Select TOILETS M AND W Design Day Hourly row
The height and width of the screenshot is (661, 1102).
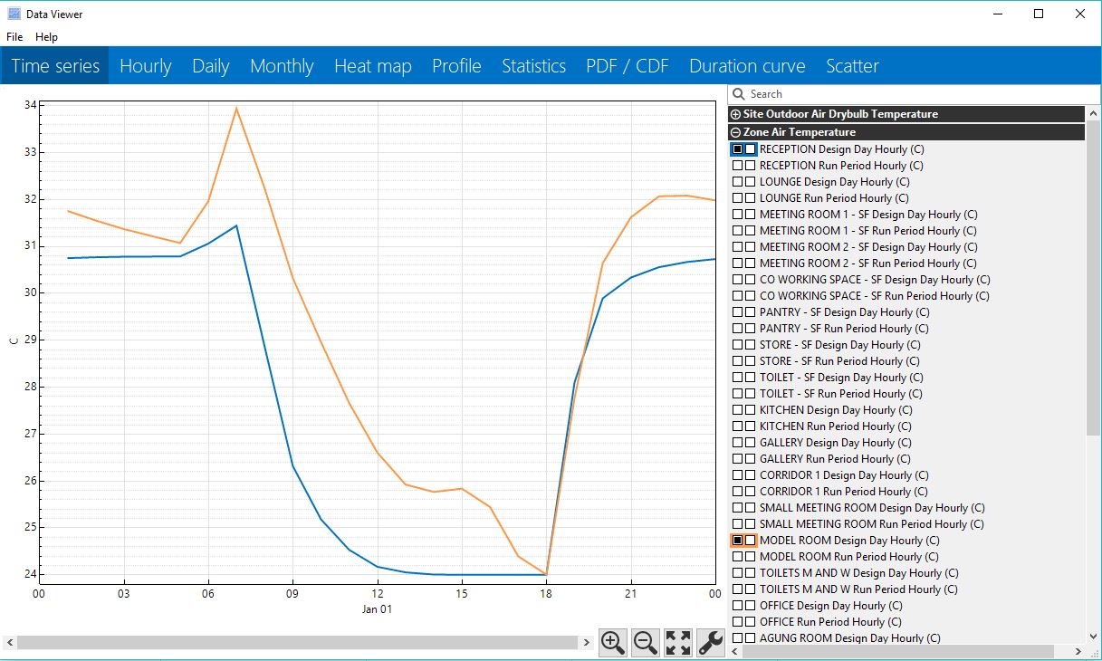tap(906, 573)
